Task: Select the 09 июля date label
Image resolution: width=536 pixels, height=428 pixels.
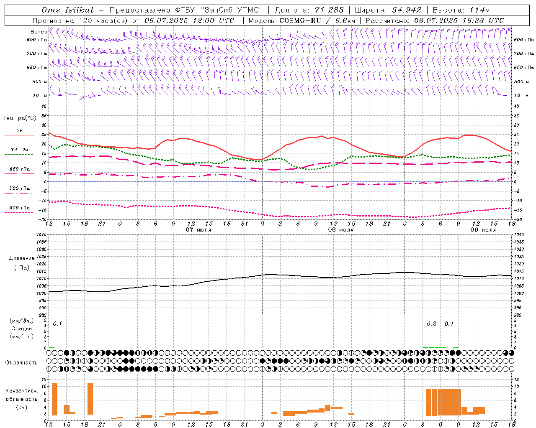Action: [x=483, y=230]
